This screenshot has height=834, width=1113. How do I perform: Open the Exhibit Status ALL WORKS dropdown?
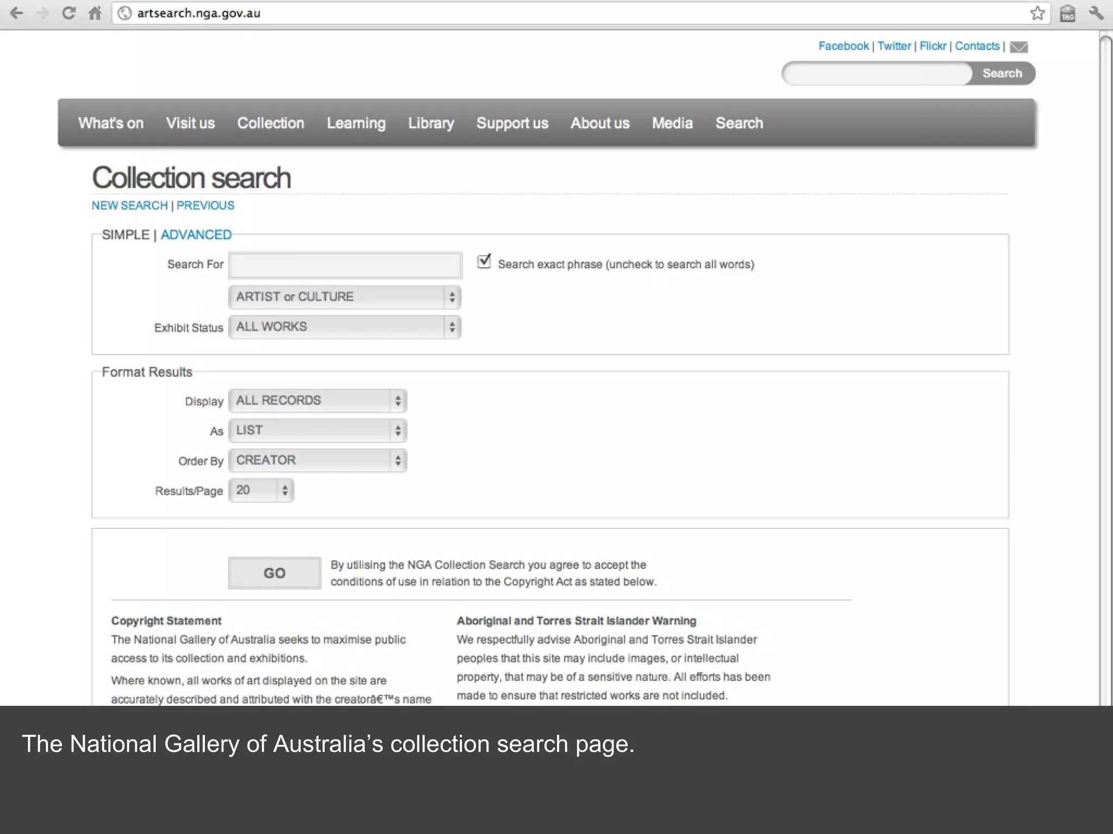tap(345, 327)
